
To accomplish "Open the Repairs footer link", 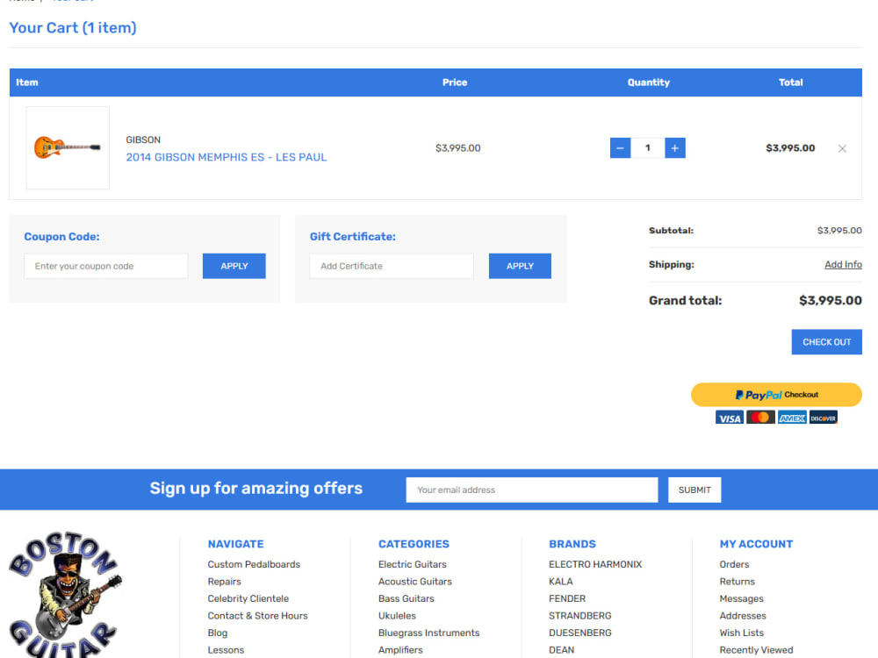I will click(x=224, y=582).
